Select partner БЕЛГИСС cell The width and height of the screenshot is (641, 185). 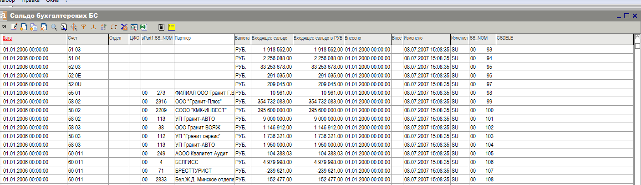204,162
